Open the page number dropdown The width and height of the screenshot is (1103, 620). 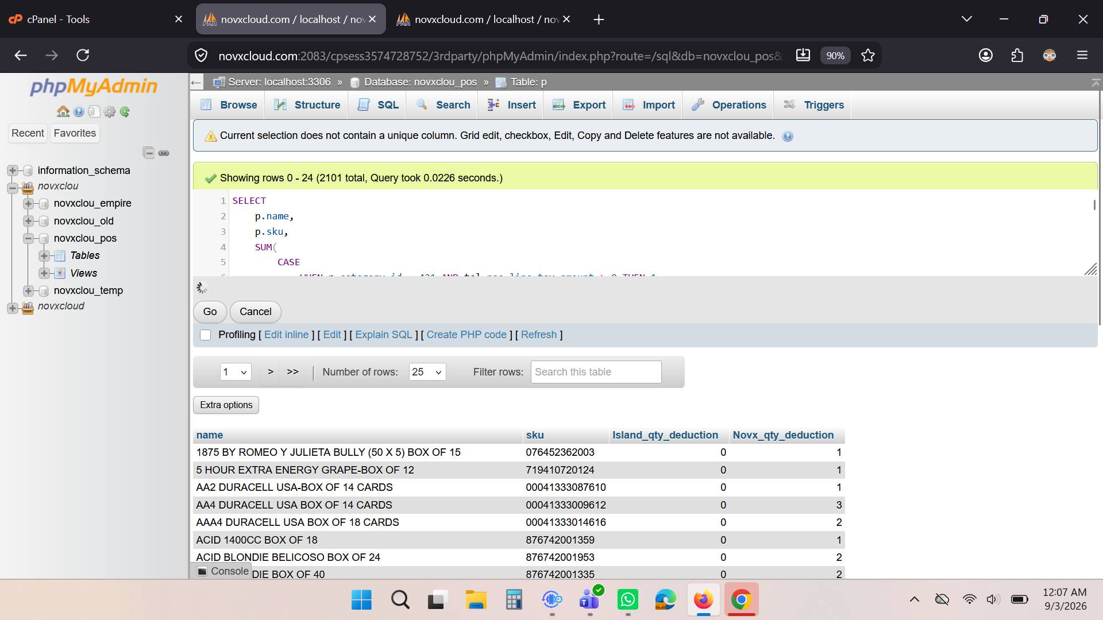pos(236,372)
